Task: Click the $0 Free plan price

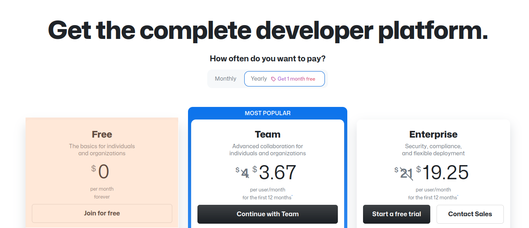Action: (x=103, y=172)
